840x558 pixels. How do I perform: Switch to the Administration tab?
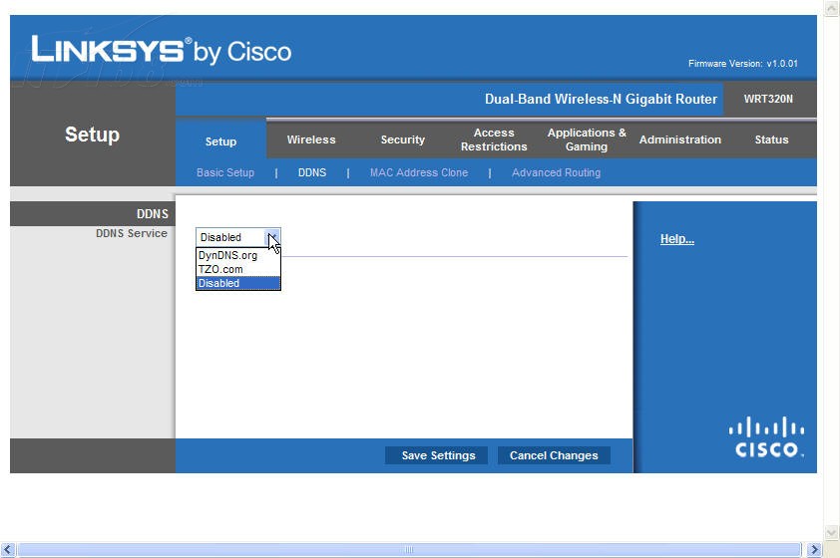click(679, 139)
